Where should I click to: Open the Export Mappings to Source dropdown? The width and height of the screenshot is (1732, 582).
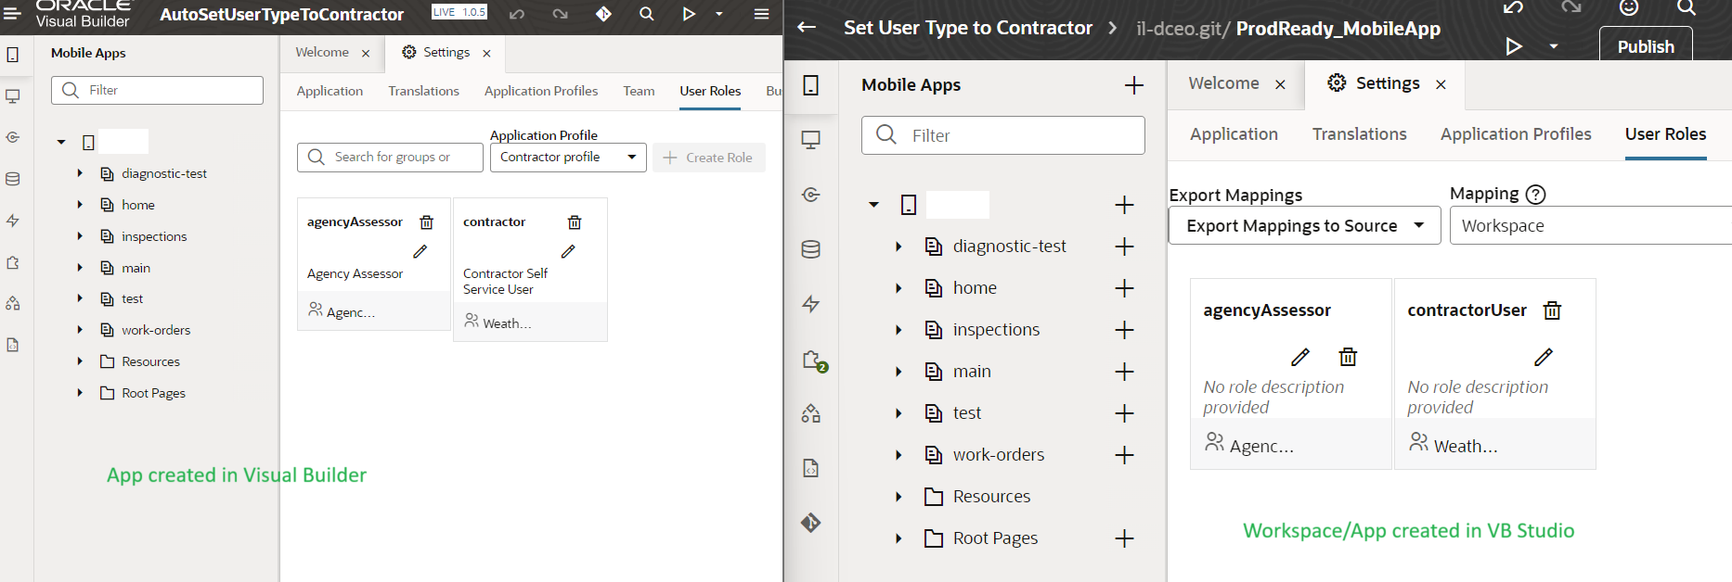pyautogui.click(x=1304, y=226)
